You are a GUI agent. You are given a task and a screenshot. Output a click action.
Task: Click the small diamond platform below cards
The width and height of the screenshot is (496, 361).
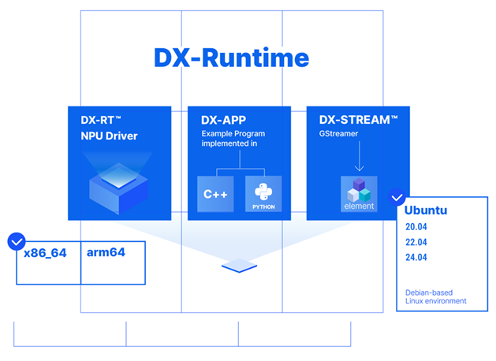coord(240,266)
